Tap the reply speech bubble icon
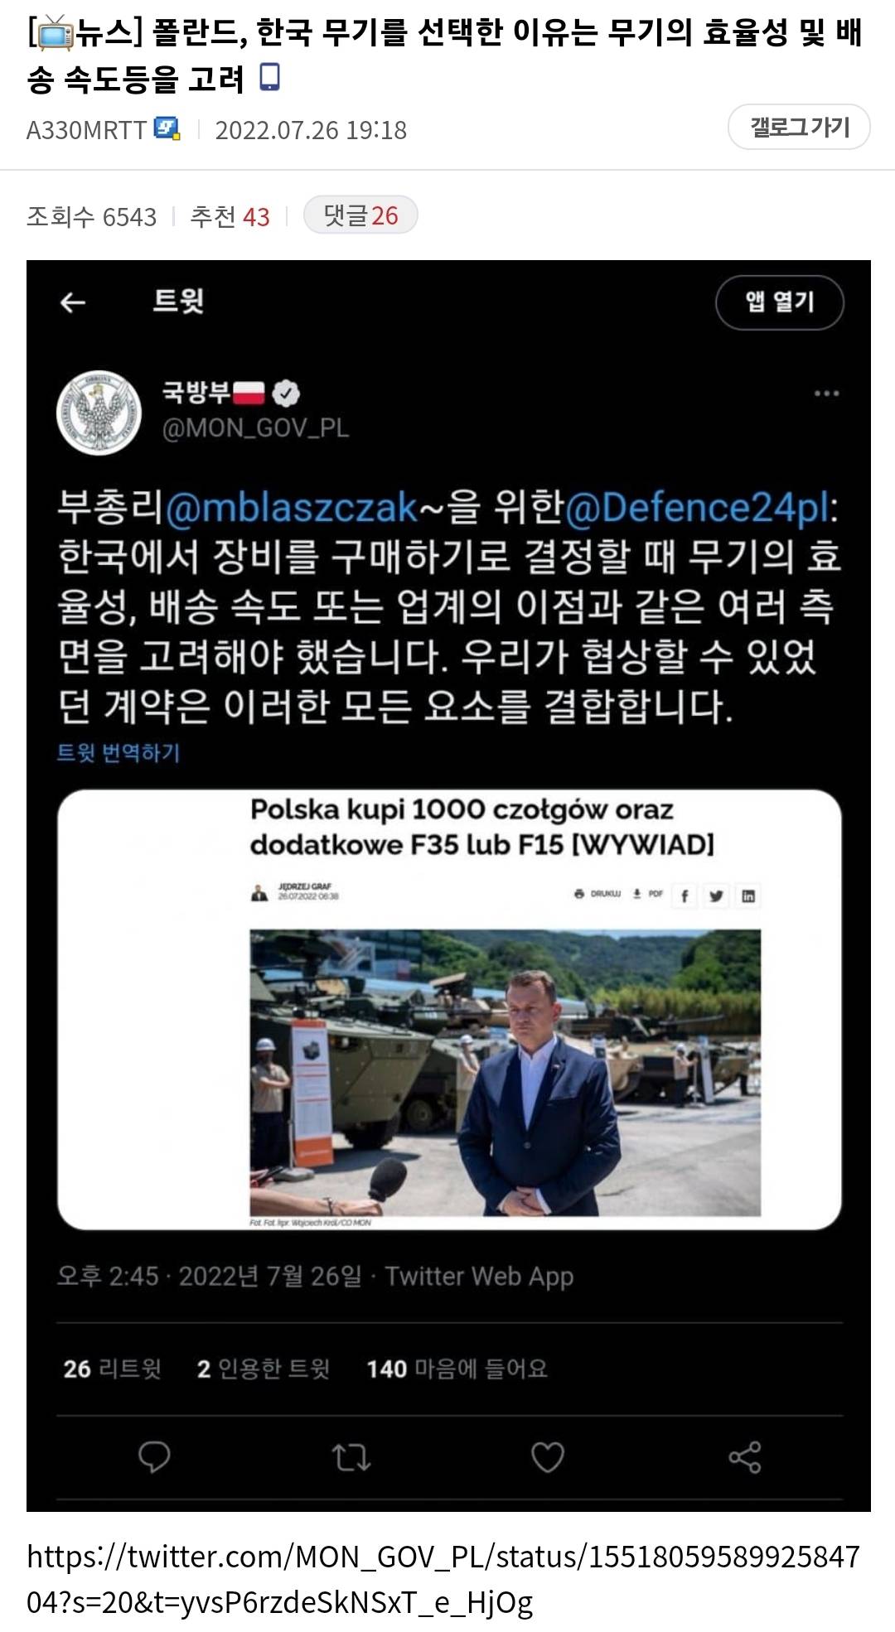The height and width of the screenshot is (1632, 895). (x=154, y=1457)
